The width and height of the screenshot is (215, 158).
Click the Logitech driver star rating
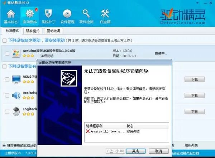(28, 114)
